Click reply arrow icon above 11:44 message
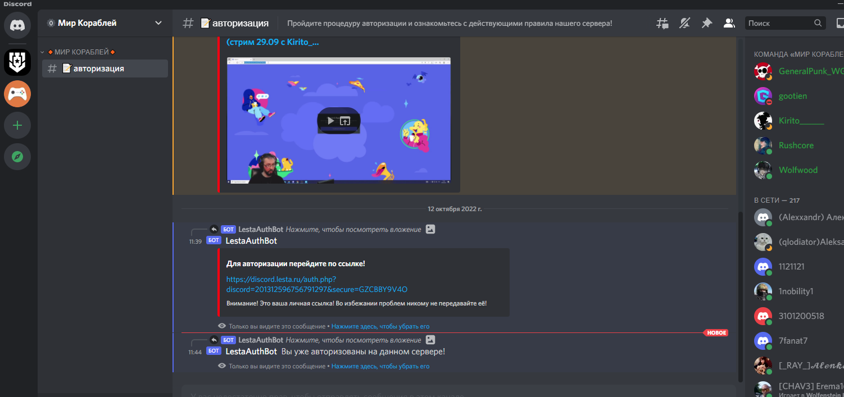Viewport: 844px width, 397px height. (214, 340)
